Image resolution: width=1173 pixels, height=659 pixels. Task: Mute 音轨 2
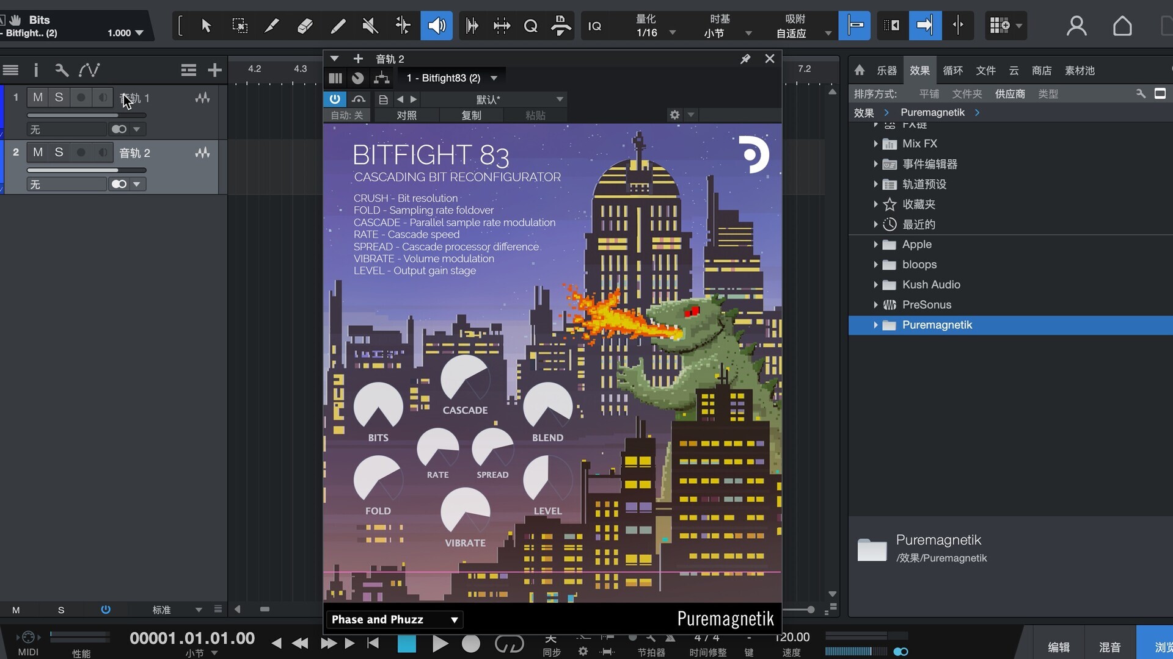(x=38, y=153)
